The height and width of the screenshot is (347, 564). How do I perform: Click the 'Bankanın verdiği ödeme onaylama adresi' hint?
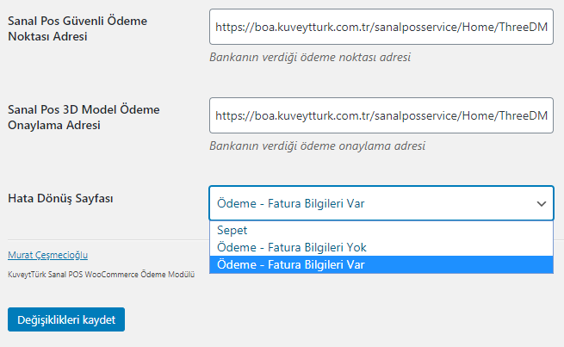click(317, 146)
